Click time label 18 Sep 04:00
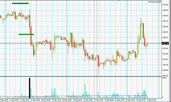 click(x=46, y=100)
